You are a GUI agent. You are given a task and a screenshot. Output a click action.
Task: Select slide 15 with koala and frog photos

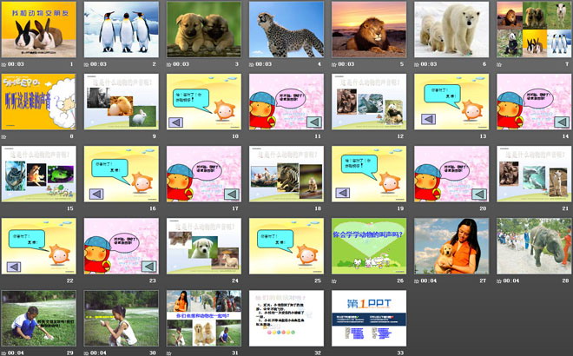point(39,174)
